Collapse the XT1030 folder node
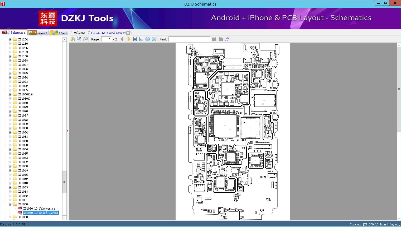 pos(10,204)
